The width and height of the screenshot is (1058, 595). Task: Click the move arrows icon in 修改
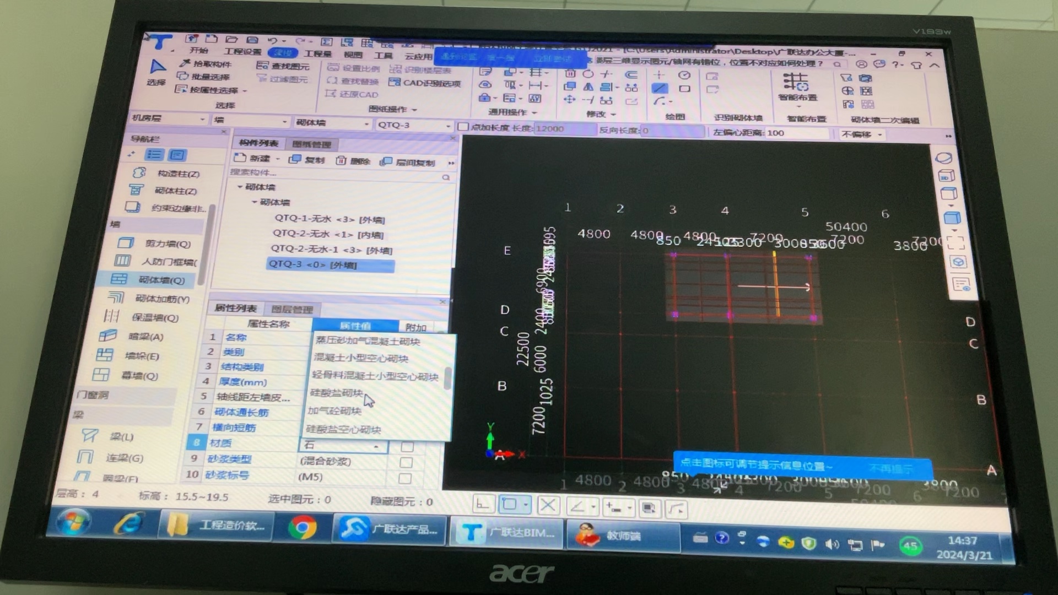point(569,100)
